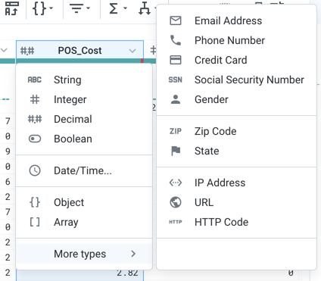321x281 pixels.
Task: Choose Social Security Number type
Action: tap(236, 80)
